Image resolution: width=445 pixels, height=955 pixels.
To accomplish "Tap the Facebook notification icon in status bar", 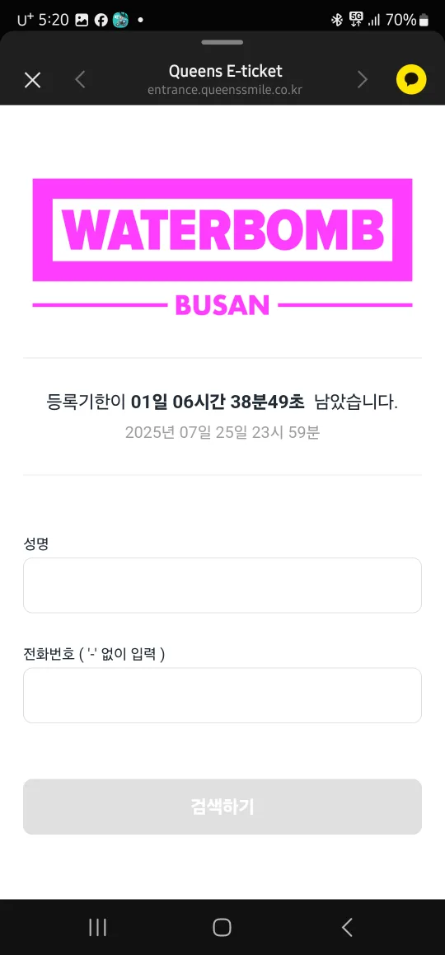I will tap(101, 20).
